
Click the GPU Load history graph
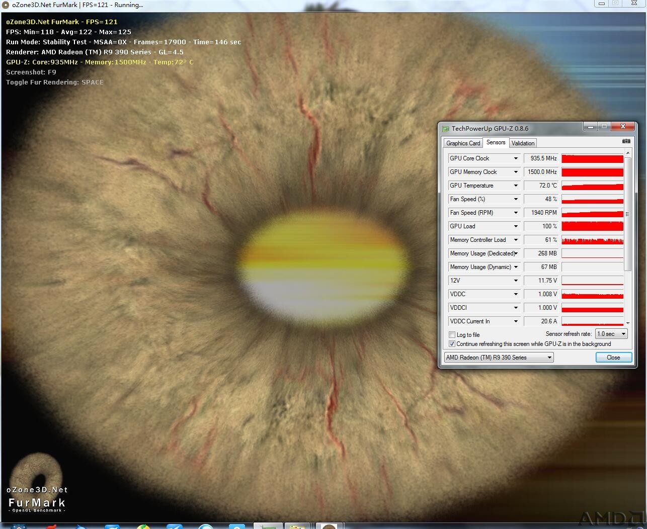click(592, 226)
